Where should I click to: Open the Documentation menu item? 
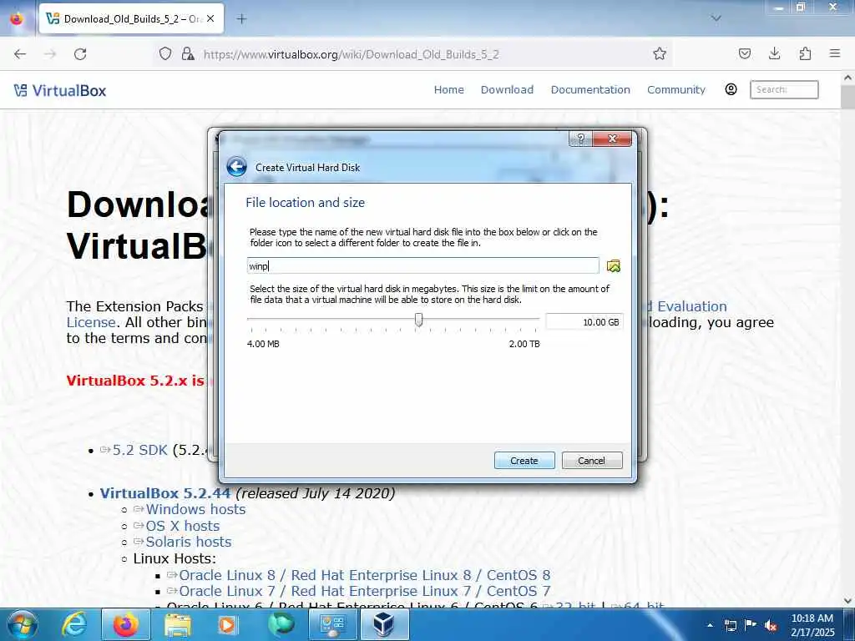point(590,90)
